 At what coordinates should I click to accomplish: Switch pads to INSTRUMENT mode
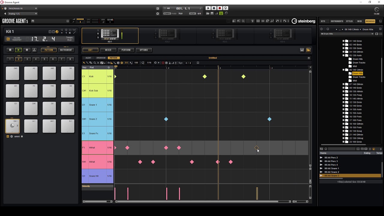tap(66, 50)
